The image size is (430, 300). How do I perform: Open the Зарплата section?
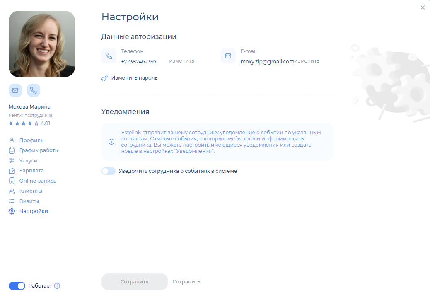[31, 171]
